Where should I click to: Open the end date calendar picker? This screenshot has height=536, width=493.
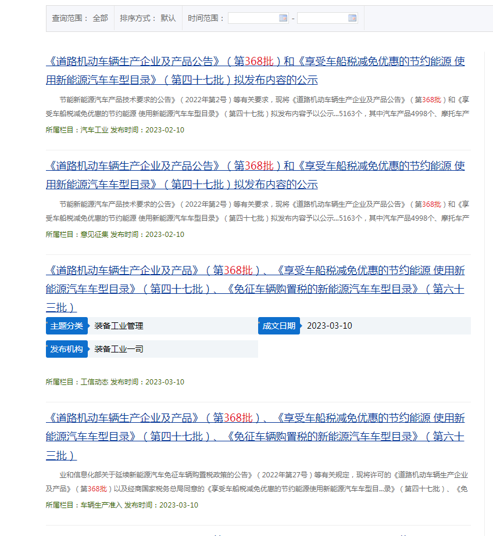[352, 18]
